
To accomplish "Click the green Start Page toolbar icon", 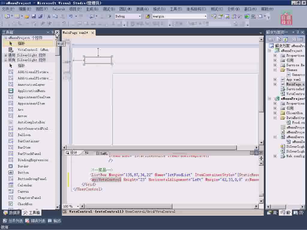I will [247, 16].
